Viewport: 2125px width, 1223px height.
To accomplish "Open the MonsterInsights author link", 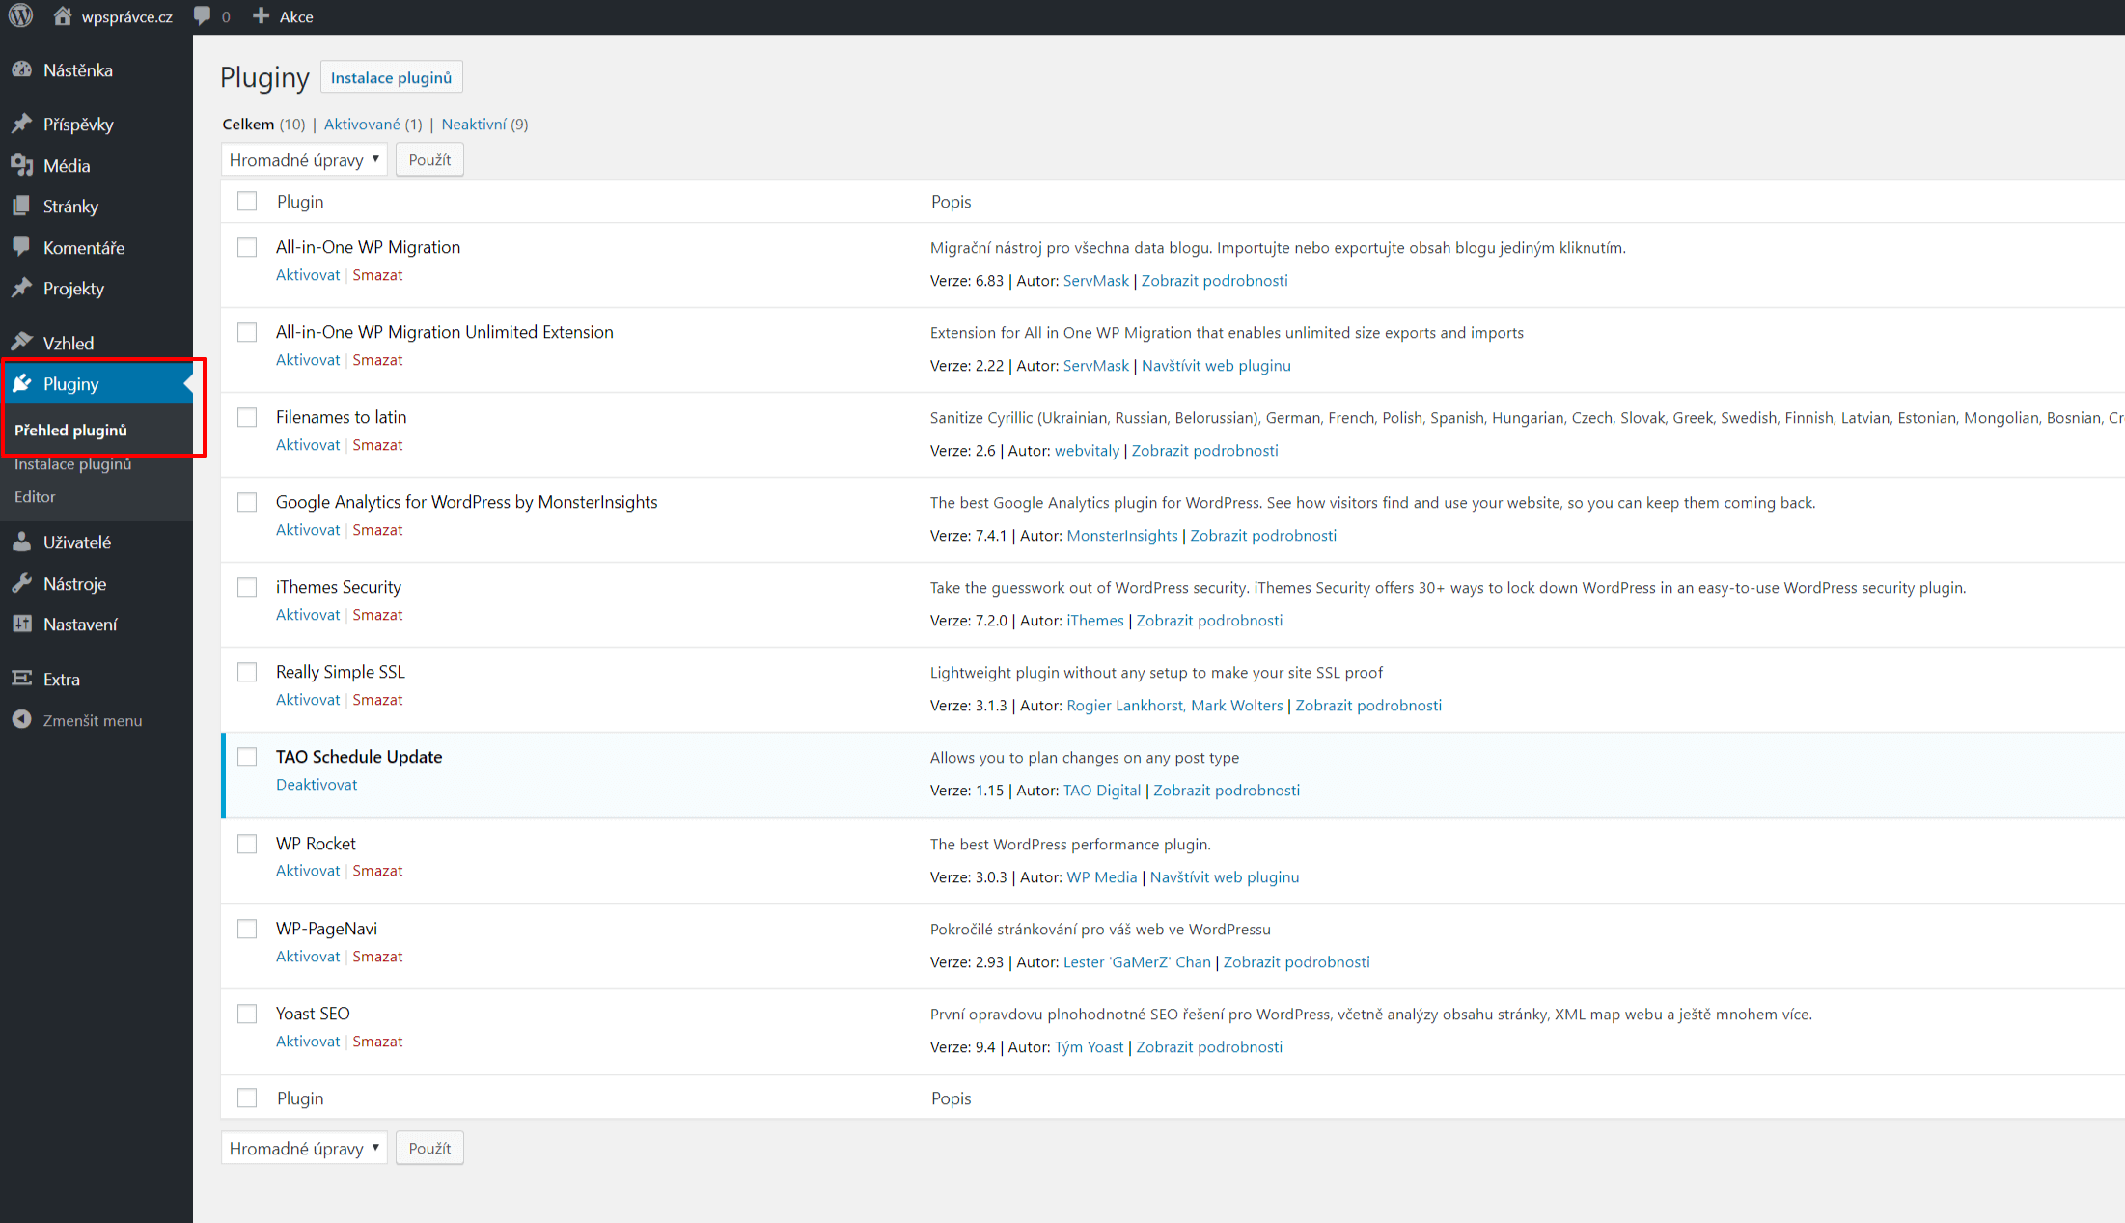I will [x=1122, y=536].
